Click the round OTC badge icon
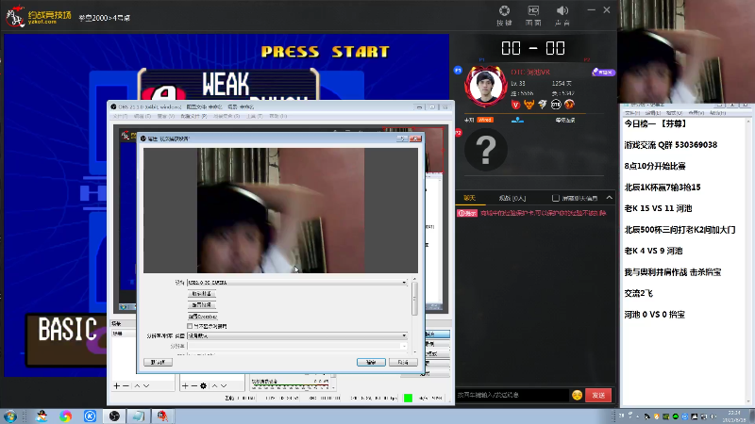The image size is (755, 424). click(556, 105)
